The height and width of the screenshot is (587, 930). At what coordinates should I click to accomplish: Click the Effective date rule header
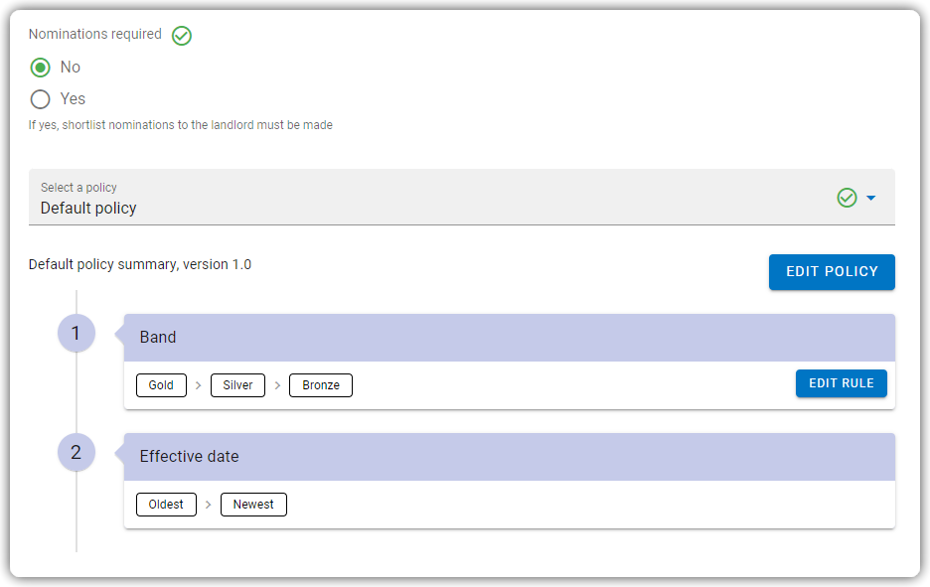(509, 457)
